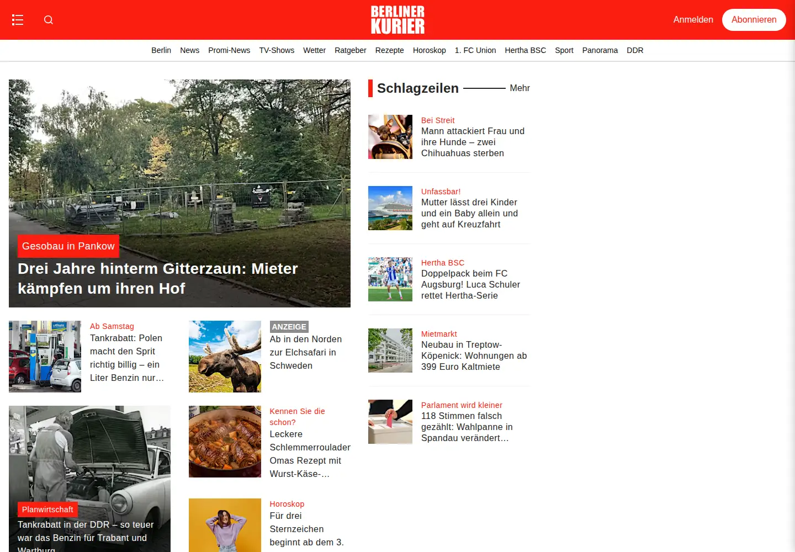
Task: Click the ballot box thumbnail
Action: 390,422
